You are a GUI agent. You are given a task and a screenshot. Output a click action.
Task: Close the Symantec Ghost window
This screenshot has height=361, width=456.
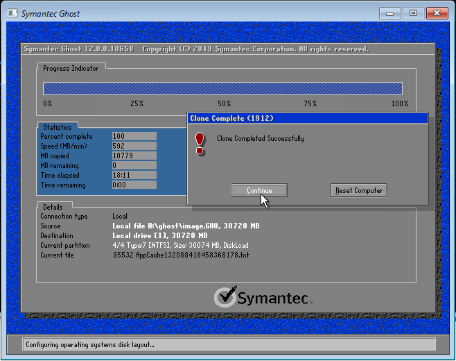437,13
